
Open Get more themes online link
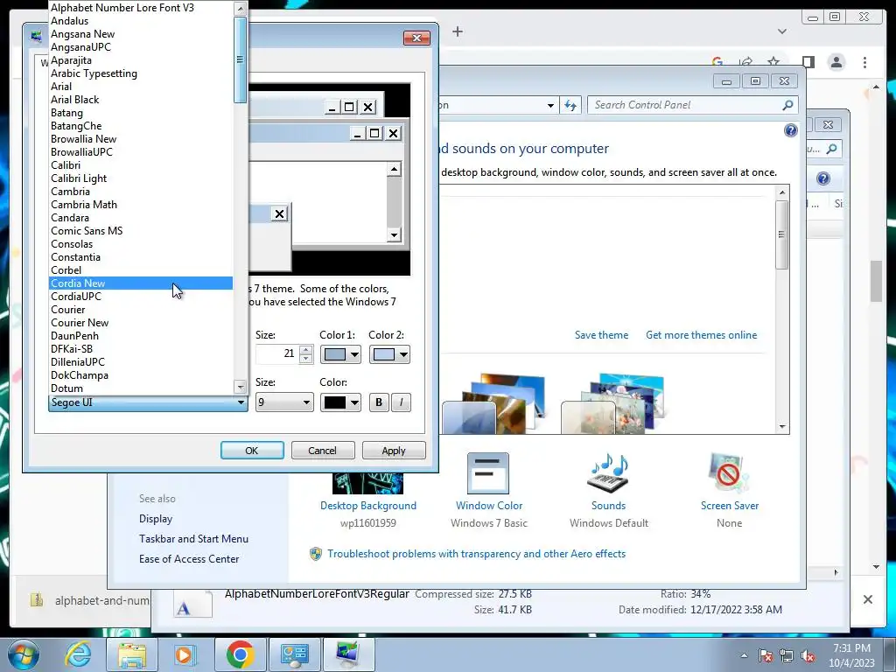pyautogui.click(x=701, y=335)
